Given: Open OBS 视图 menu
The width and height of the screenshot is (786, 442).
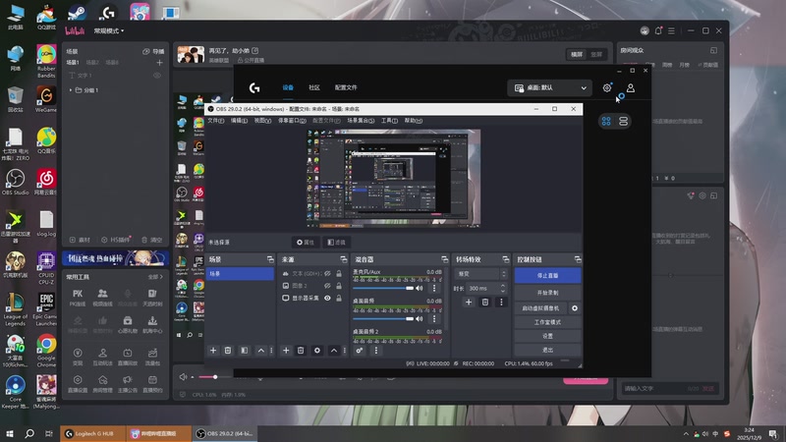Looking at the screenshot, I should tap(262, 121).
